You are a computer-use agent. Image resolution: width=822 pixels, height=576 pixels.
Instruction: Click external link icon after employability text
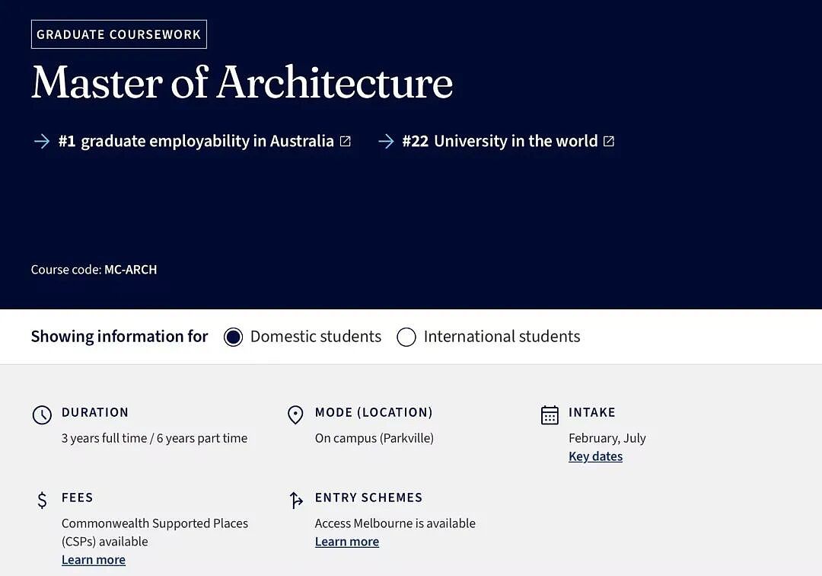coord(346,141)
